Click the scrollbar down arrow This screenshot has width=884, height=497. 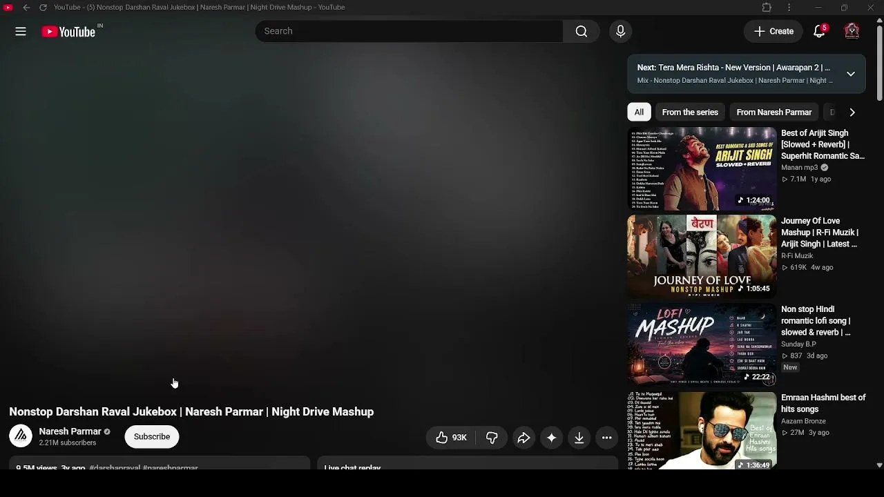click(879, 465)
